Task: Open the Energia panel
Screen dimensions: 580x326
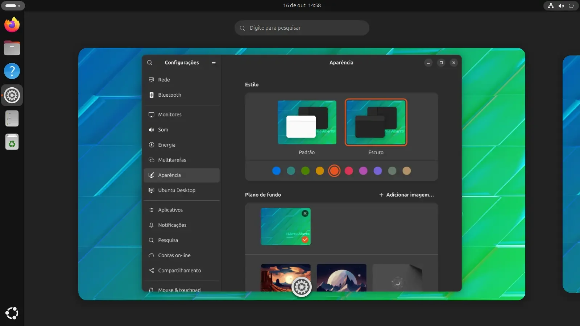Action: [x=182, y=145]
